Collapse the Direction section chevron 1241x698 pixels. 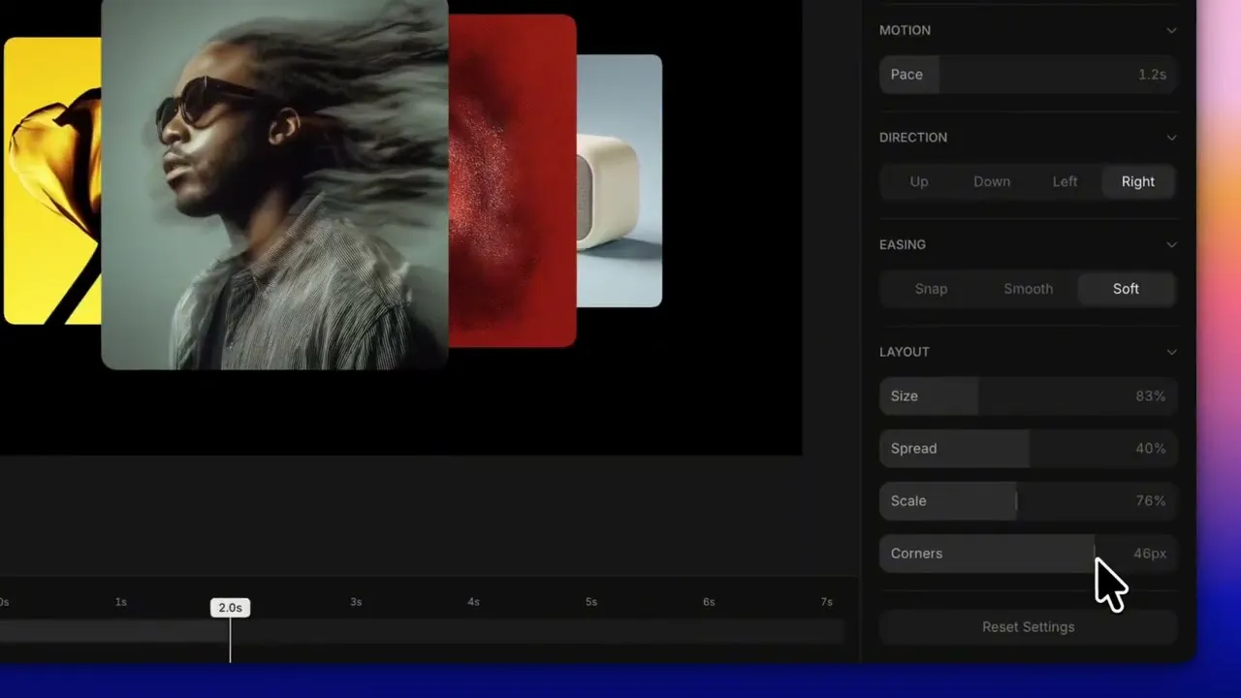[1171, 138]
